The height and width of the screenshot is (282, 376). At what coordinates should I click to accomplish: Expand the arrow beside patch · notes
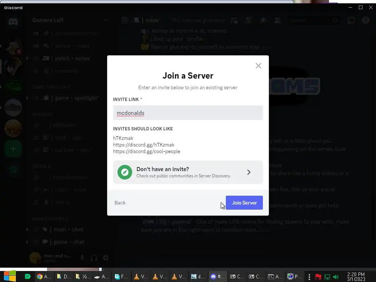point(27,58)
